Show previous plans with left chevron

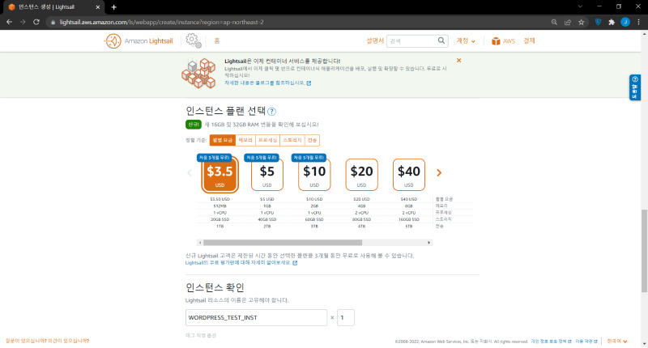190,172
